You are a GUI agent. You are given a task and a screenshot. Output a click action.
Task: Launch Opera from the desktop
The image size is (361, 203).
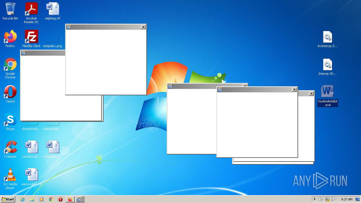pos(10,94)
